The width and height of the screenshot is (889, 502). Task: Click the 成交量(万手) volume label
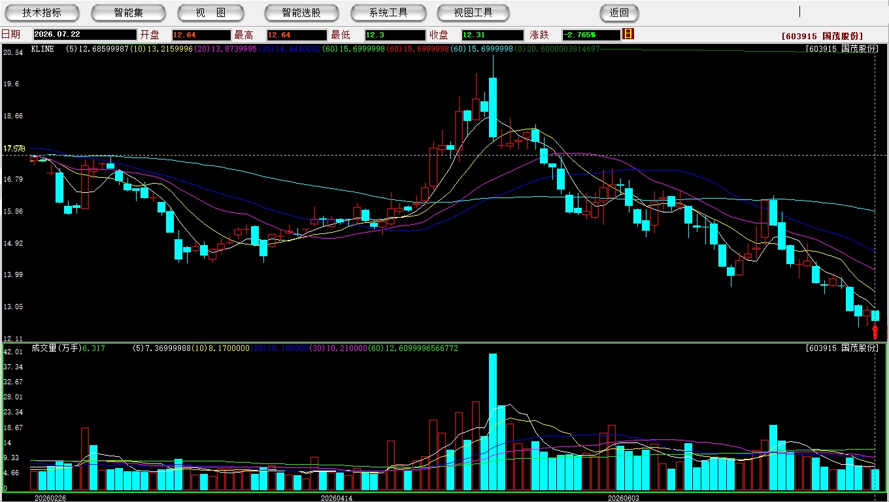pyautogui.click(x=56, y=348)
